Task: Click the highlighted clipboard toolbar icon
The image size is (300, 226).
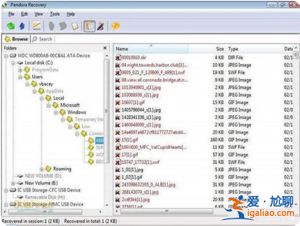Action: click(x=89, y=26)
